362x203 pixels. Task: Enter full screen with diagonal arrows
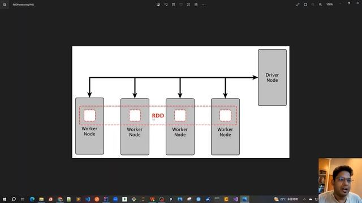tap(298, 5)
